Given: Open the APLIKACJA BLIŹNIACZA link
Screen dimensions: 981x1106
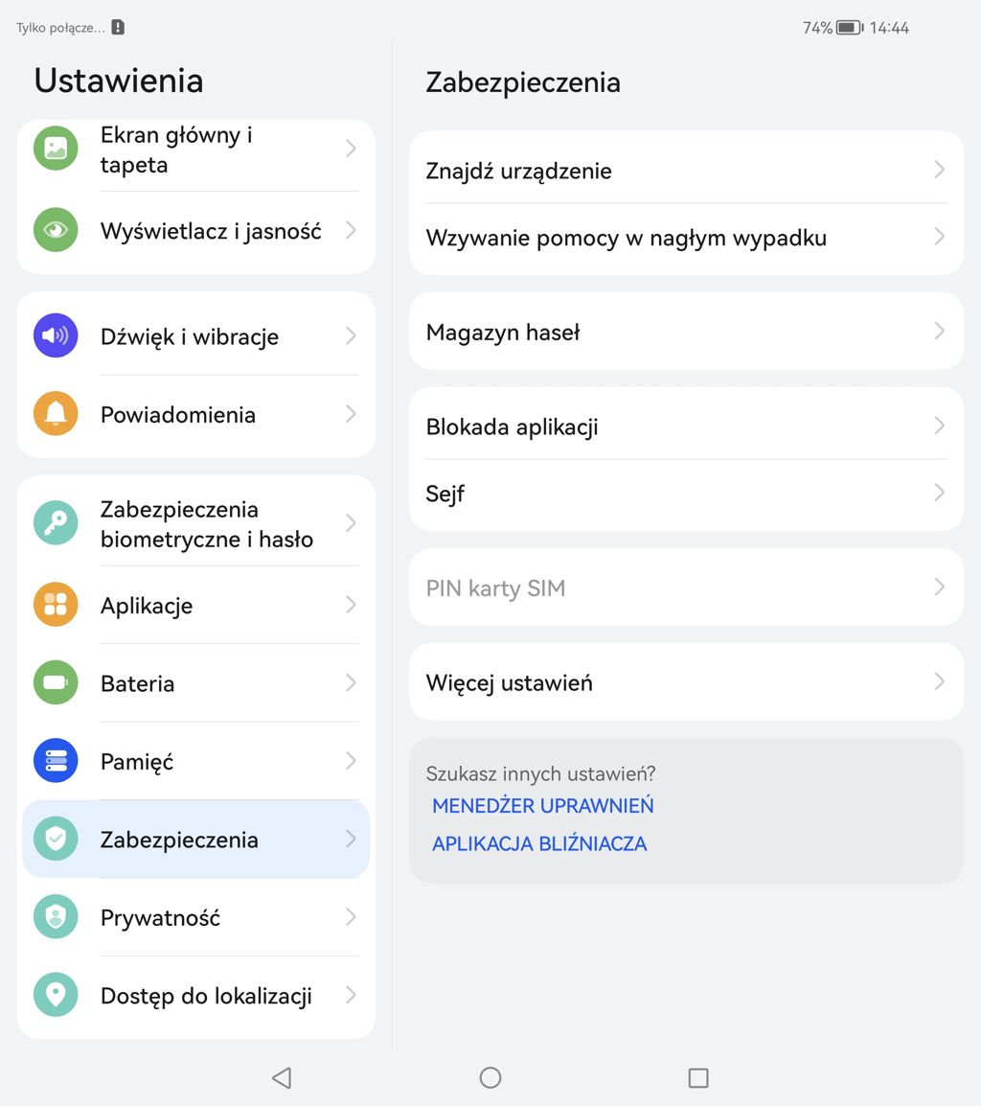Looking at the screenshot, I should click(539, 843).
